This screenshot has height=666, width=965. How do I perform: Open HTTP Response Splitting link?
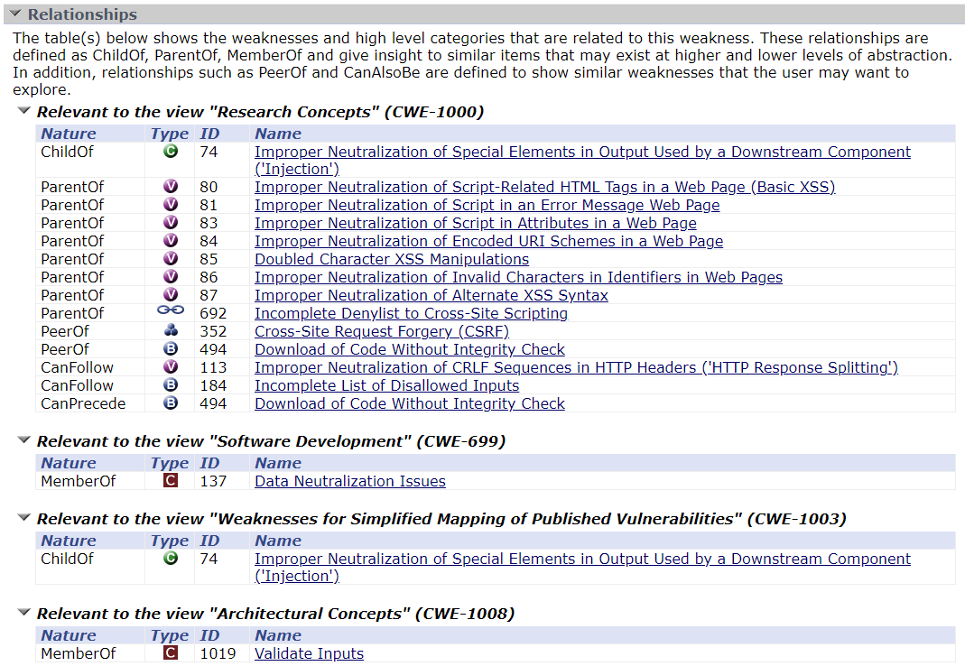click(x=577, y=367)
